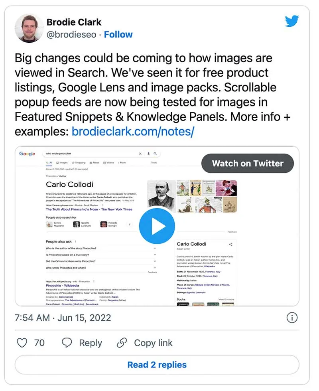The width and height of the screenshot is (319, 391).
Task: Click the Twitter bird logo
Action: [x=292, y=21]
